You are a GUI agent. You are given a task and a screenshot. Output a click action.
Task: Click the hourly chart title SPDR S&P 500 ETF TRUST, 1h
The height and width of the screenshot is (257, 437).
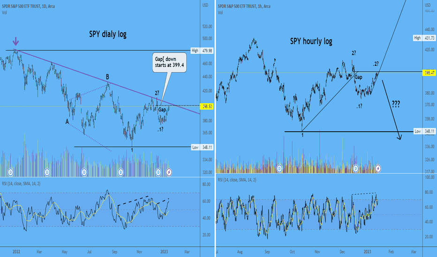[x=244, y=6]
